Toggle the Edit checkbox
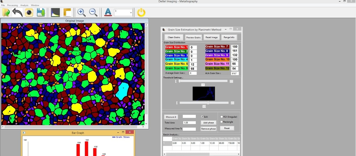This screenshot has width=356, height=156. pyautogui.click(x=202, y=117)
